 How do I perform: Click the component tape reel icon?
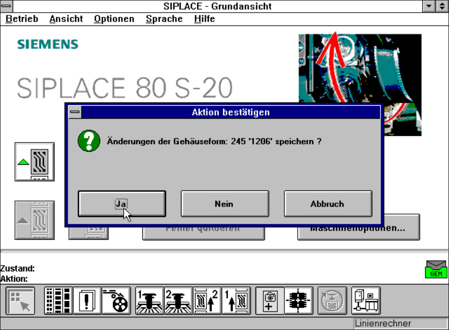coord(116,301)
